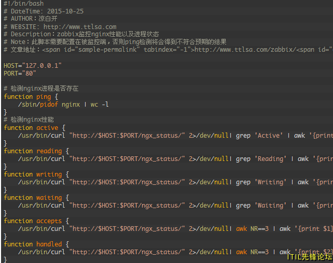Viewport: 333px width, 263px height.
Task: Click the 'function active {' line
Action: pyautogui.click(x=35, y=127)
